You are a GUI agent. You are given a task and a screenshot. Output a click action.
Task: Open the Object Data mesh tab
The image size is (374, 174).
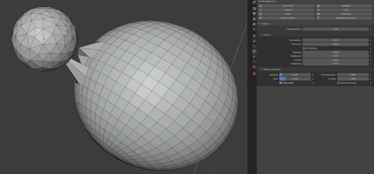(x=254, y=62)
